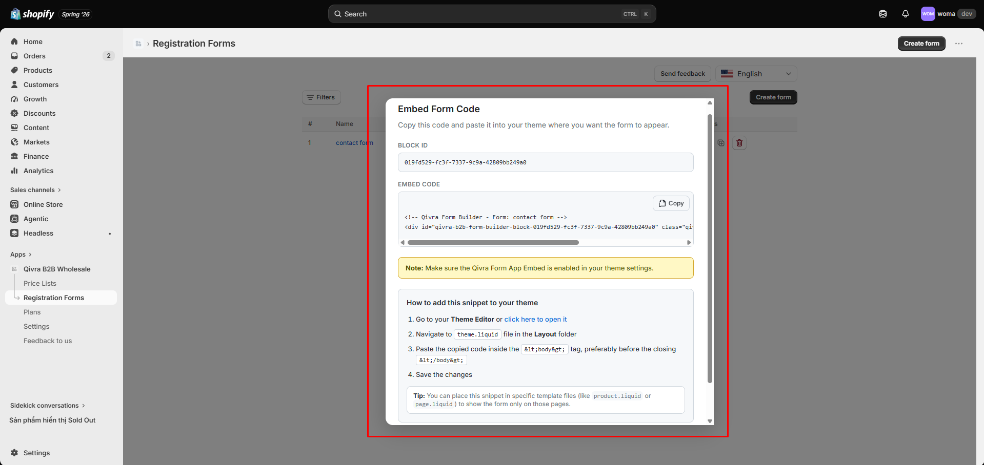Click the Products tag icon

tap(14, 70)
